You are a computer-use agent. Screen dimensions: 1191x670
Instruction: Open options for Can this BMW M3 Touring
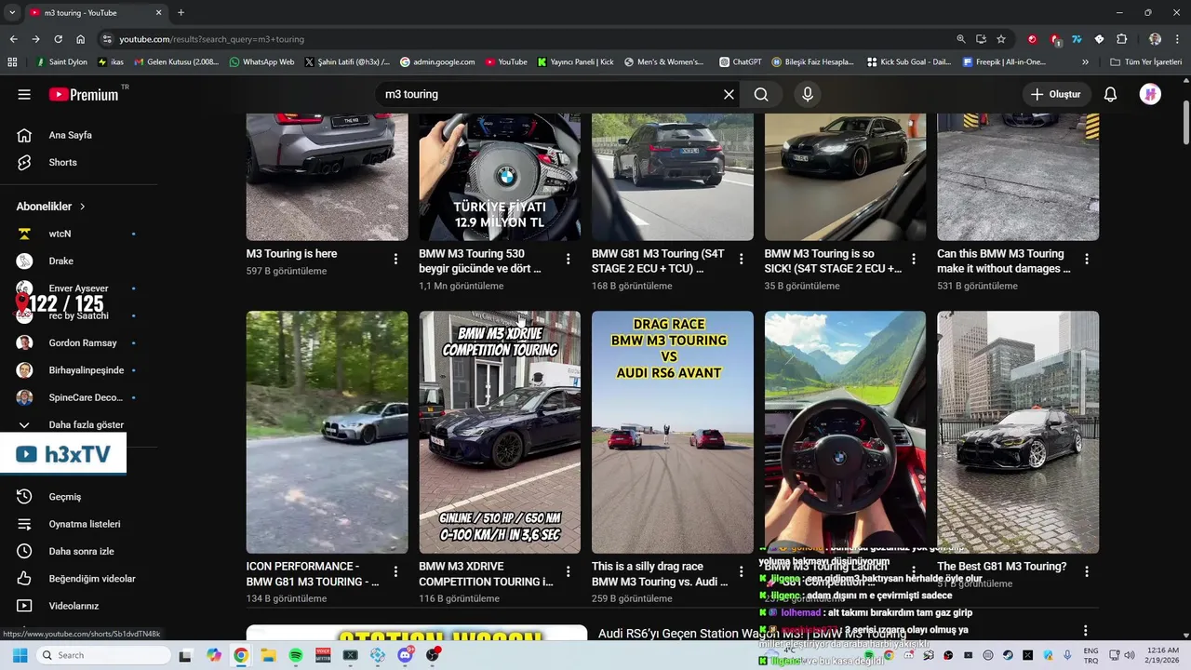(1086, 260)
